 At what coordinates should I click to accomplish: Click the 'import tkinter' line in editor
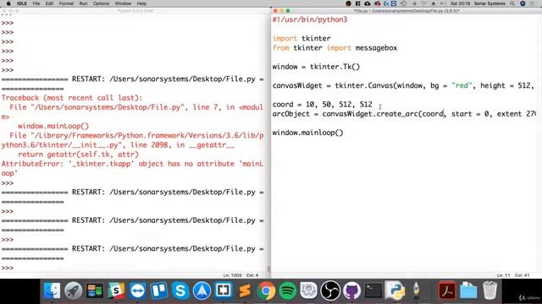[x=301, y=38]
